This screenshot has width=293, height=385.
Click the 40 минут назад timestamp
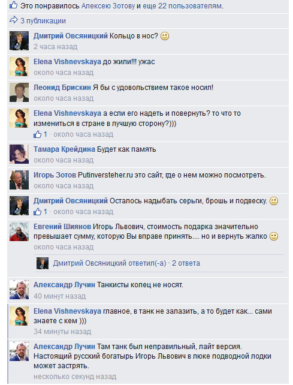coord(60,296)
